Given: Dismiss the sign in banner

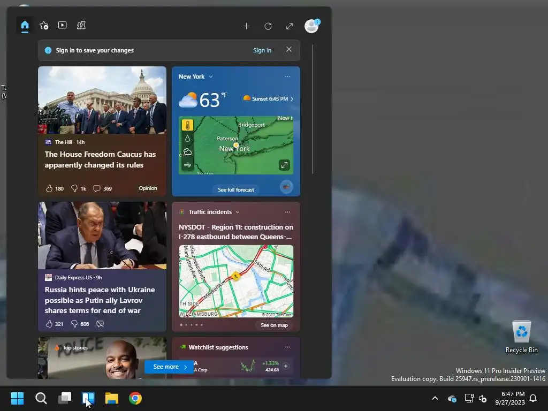Looking at the screenshot, I should click(x=288, y=50).
